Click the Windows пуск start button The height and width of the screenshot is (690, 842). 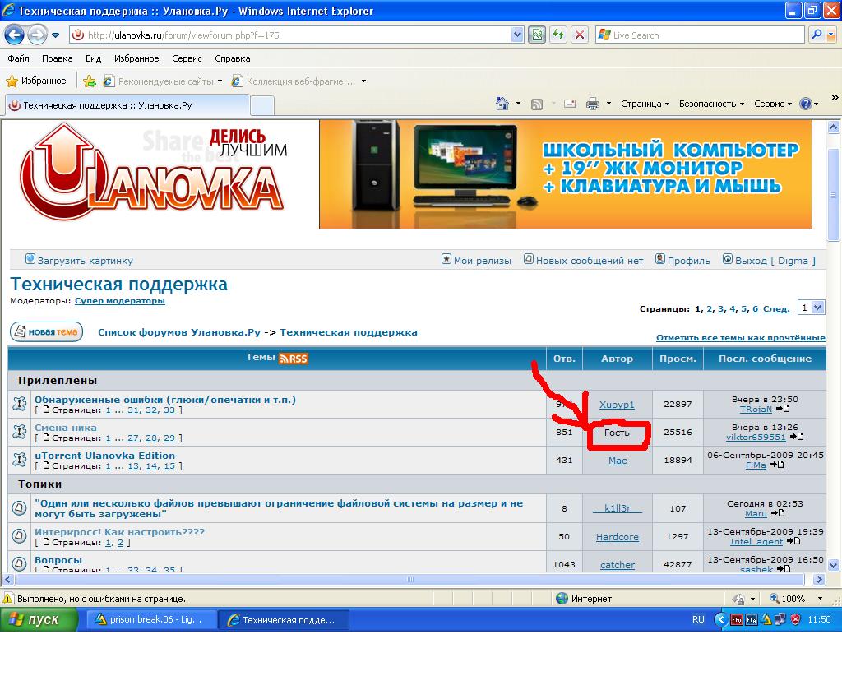click(x=39, y=620)
